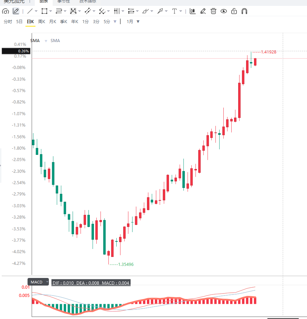Select the vertical cycle lines tool
The image size is (307, 319).
tap(117, 11)
